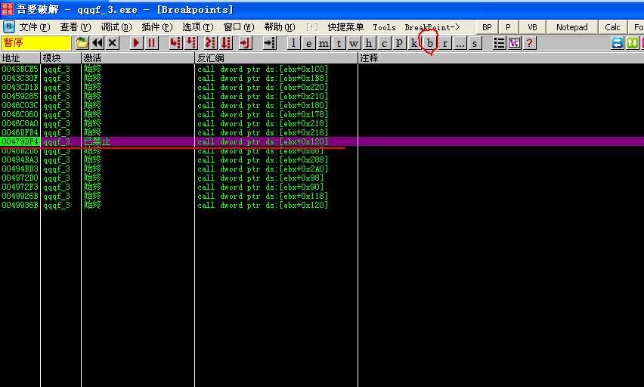Click the Breakpoints window B system icon
644x387 pixels.
(8, 26)
